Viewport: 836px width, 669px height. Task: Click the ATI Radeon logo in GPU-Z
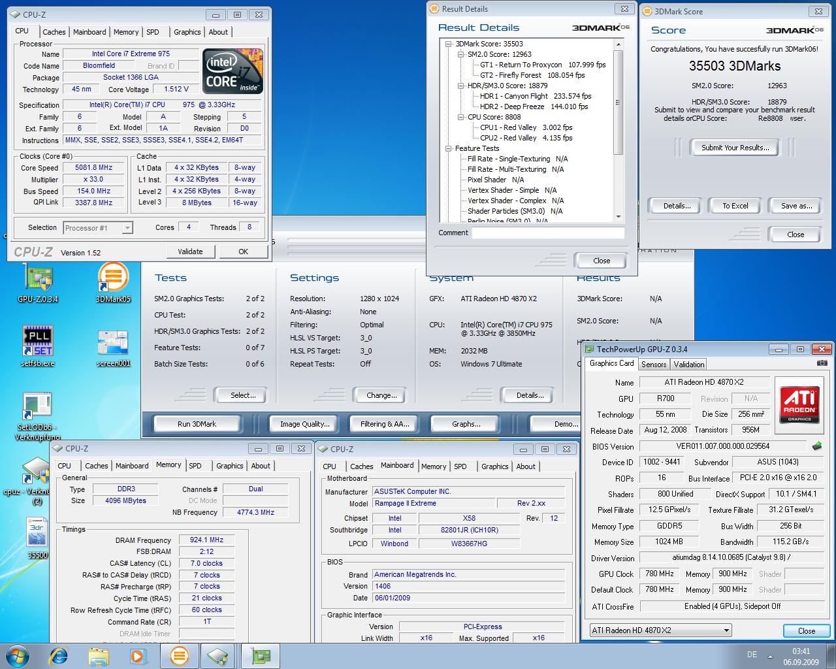[800, 404]
